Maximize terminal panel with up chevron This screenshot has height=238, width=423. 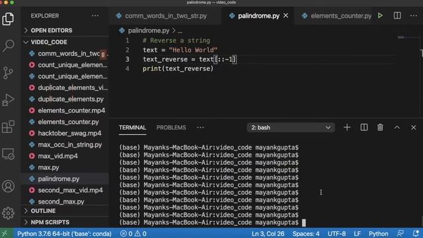397,128
